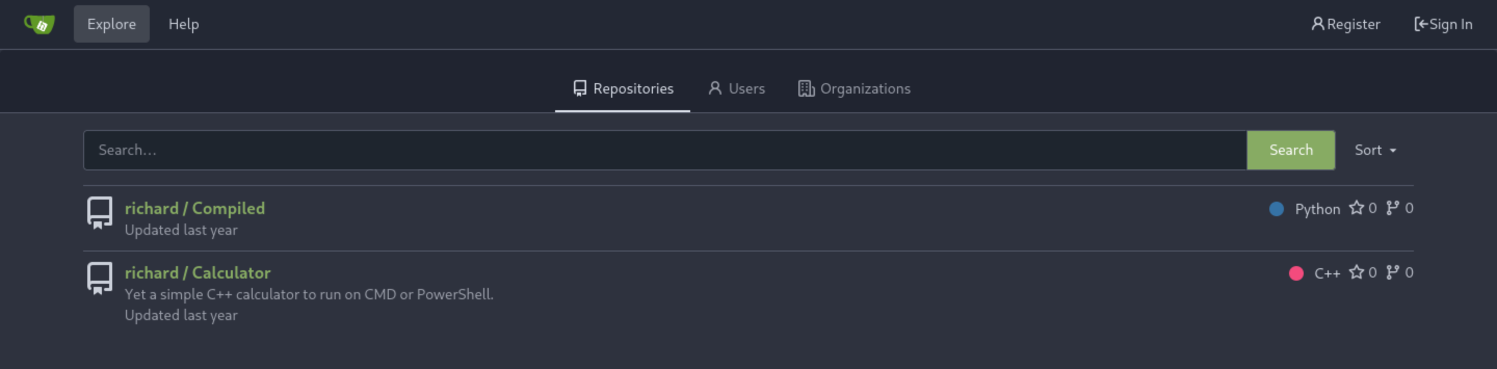
Task: Click the fork icon on the Calculator row
Action: (1393, 272)
